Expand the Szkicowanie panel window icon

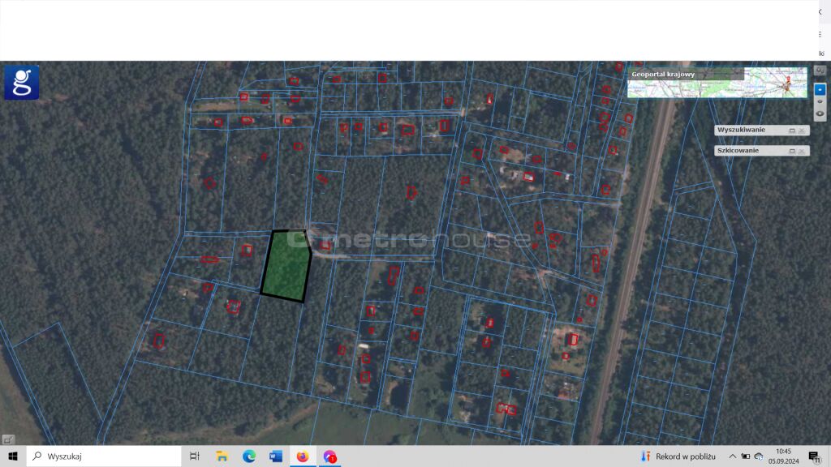(x=792, y=151)
